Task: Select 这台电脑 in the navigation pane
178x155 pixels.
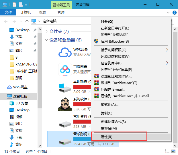Action: tap(19, 96)
